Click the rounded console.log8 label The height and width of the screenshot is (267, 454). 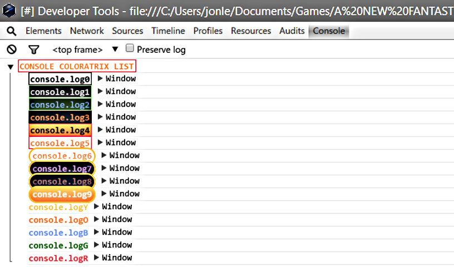click(62, 181)
